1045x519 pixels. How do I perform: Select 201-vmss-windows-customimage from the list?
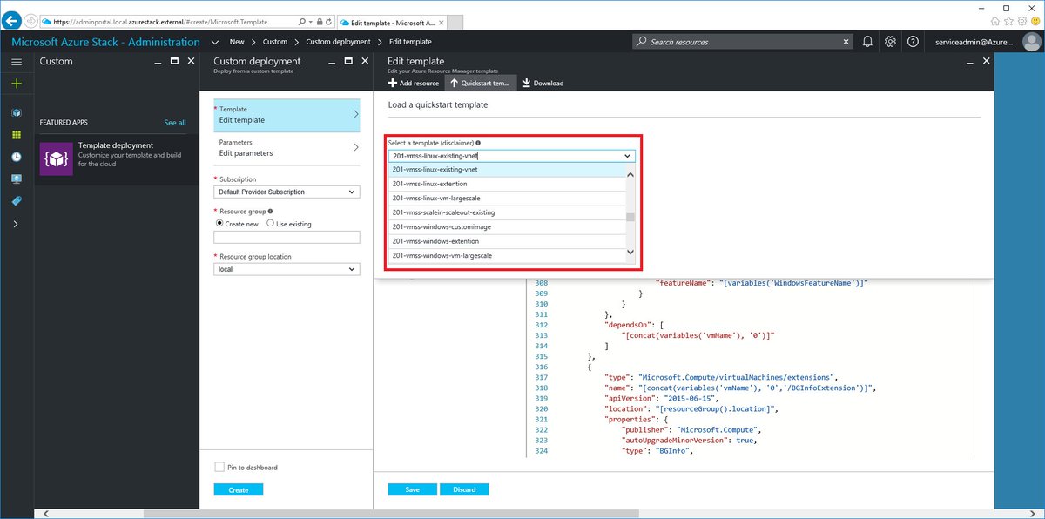[x=507, y=226]
